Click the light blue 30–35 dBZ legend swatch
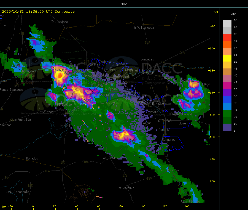The height and width of the screenshot is (210, 248). [227, 107]
